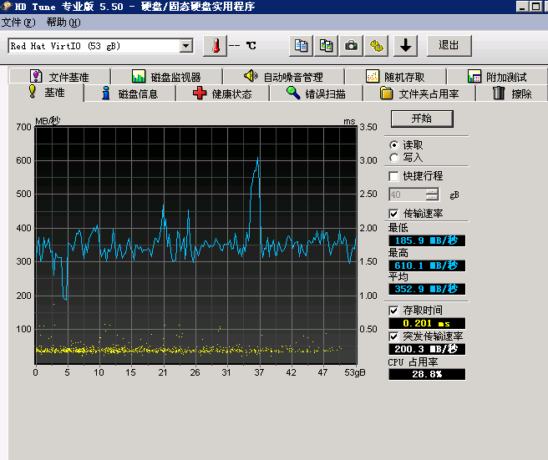Open the 磁盘监视器 tab
The height and width of the screenshot is (460, 548).
(x=166, y=77)
